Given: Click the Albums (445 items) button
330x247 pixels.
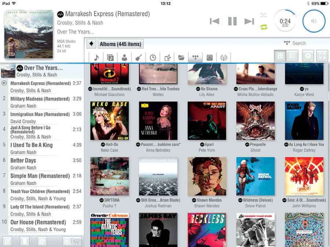Looking at the screenshot, I should [121, 44].
